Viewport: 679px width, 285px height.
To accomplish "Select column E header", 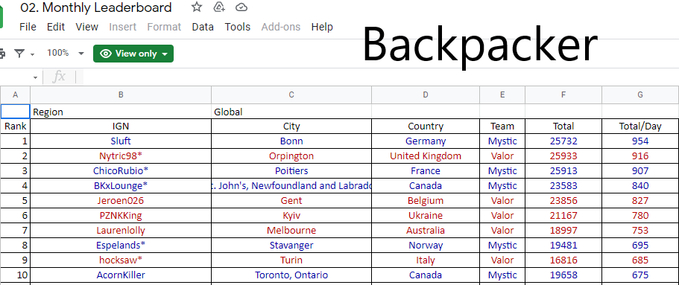I will tap(502, 95).
